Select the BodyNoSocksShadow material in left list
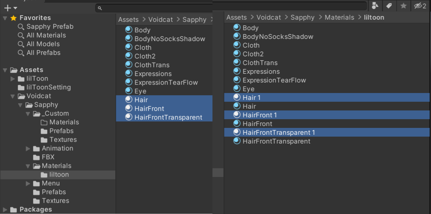Screen dimensions: 431x214 [170, 39]
